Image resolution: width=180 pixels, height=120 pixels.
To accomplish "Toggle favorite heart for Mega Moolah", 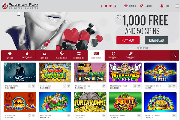I will pyautogui.click(x=68, y=86).
